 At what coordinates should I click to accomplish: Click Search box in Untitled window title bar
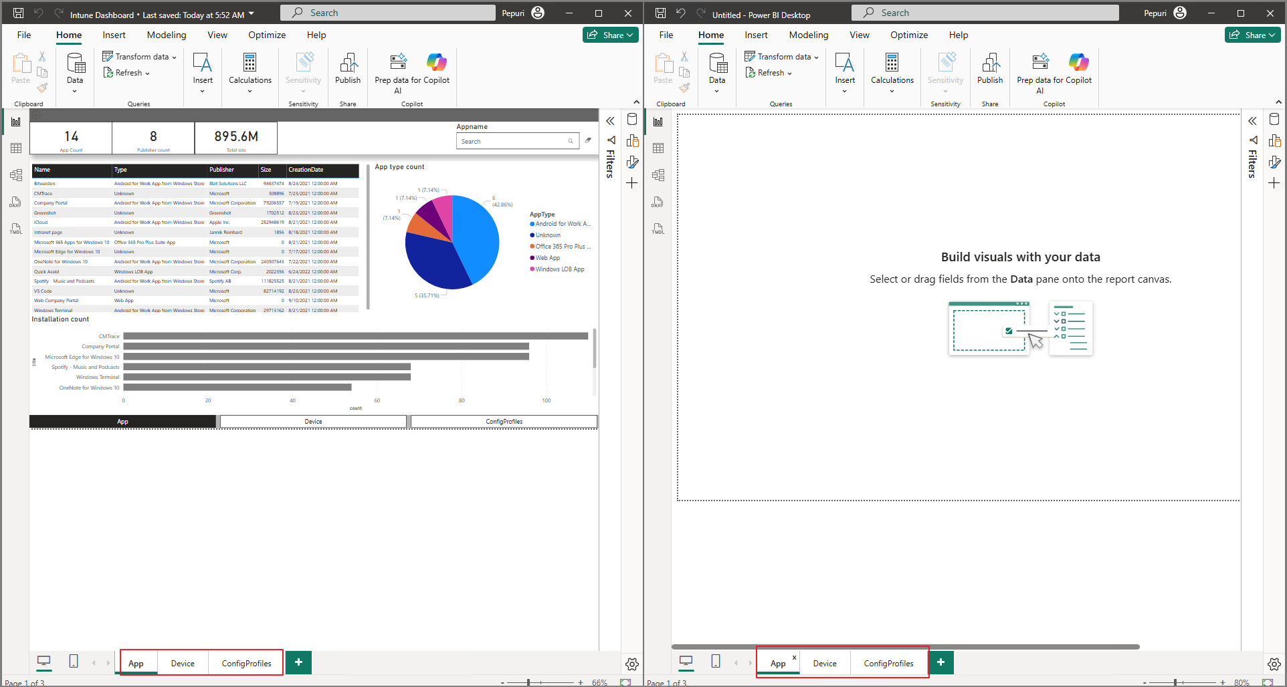tap(985, 13)
